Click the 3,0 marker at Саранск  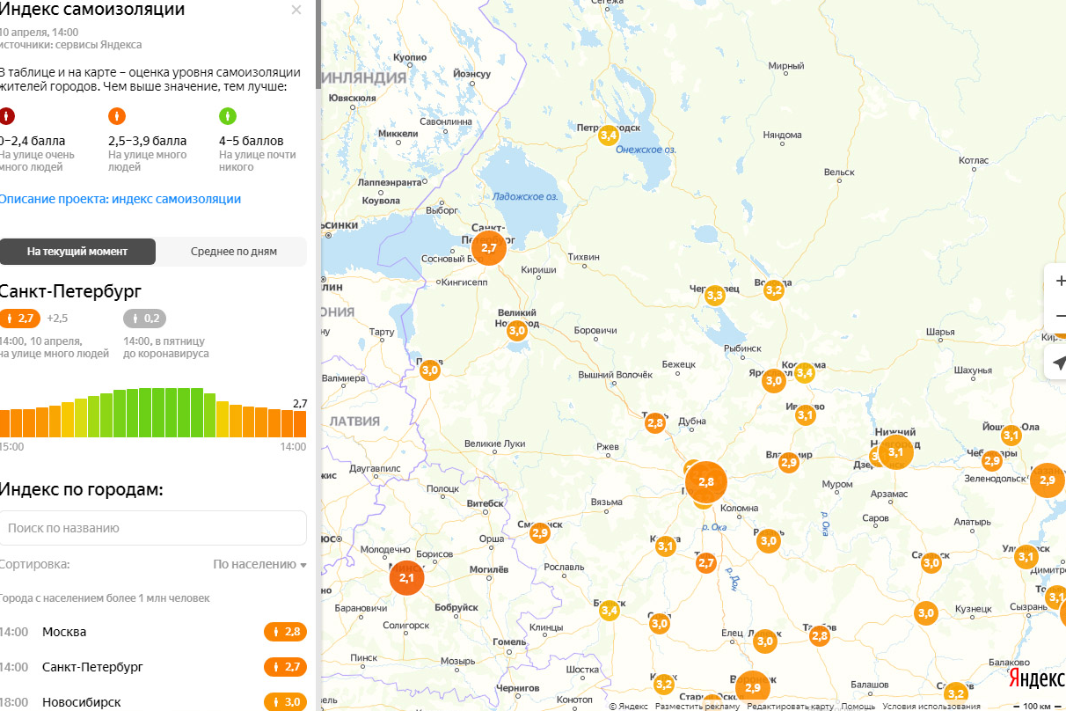[931, 562]
